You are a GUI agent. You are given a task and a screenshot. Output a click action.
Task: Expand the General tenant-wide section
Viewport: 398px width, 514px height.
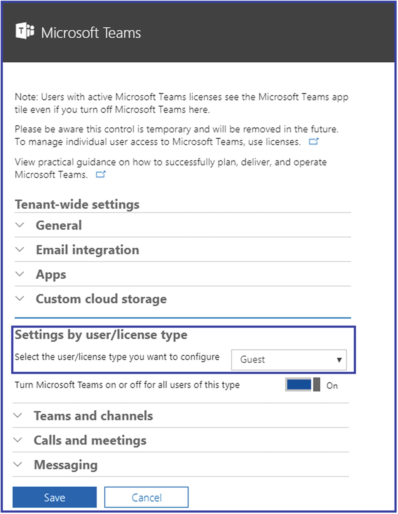(x=183, y=225)
